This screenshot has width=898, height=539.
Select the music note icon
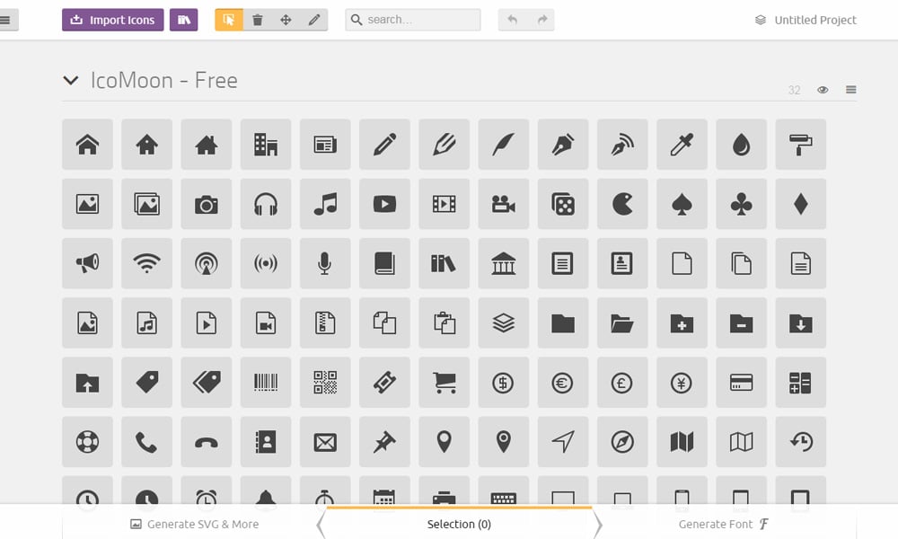[x=325, y=204]
